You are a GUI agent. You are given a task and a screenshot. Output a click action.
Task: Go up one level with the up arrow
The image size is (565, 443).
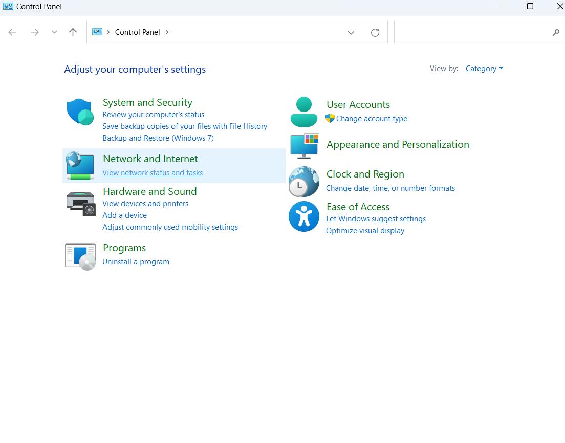pyautogui.click(x=73, y=32)
